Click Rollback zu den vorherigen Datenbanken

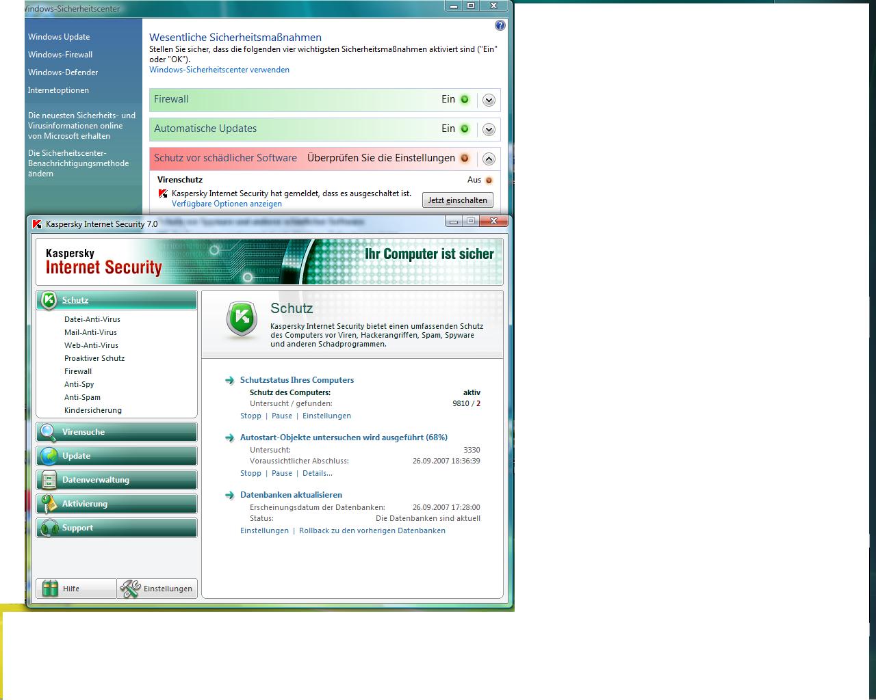click(x=372, y=530)
